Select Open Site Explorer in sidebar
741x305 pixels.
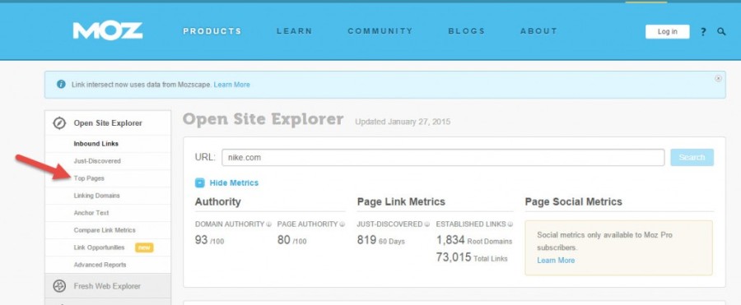(x=108, y=123)
